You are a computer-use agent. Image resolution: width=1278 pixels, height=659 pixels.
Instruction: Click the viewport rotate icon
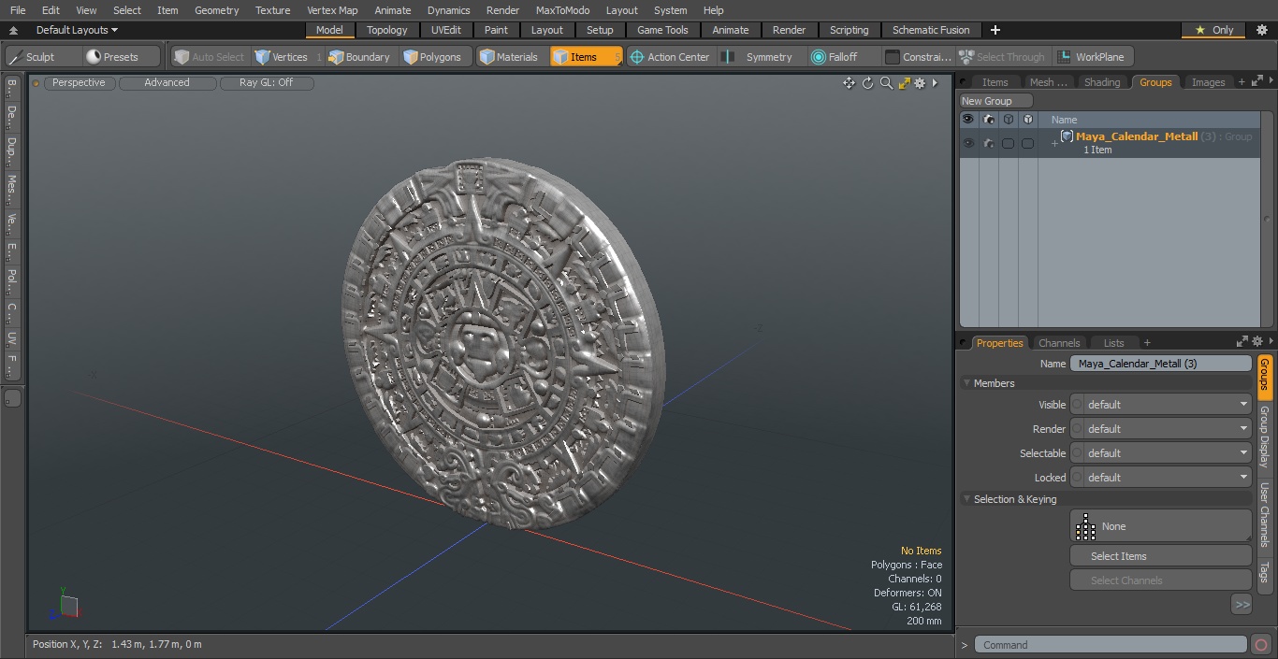[x=867, y=83]
